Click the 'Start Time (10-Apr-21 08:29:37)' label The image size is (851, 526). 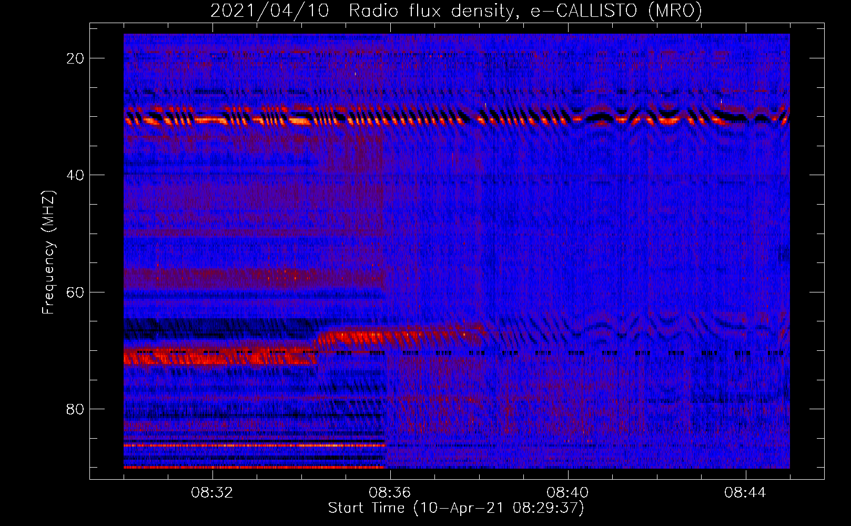click(x=456, y=508)
